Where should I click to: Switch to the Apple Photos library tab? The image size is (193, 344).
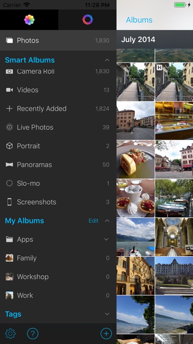pos(29,20)
